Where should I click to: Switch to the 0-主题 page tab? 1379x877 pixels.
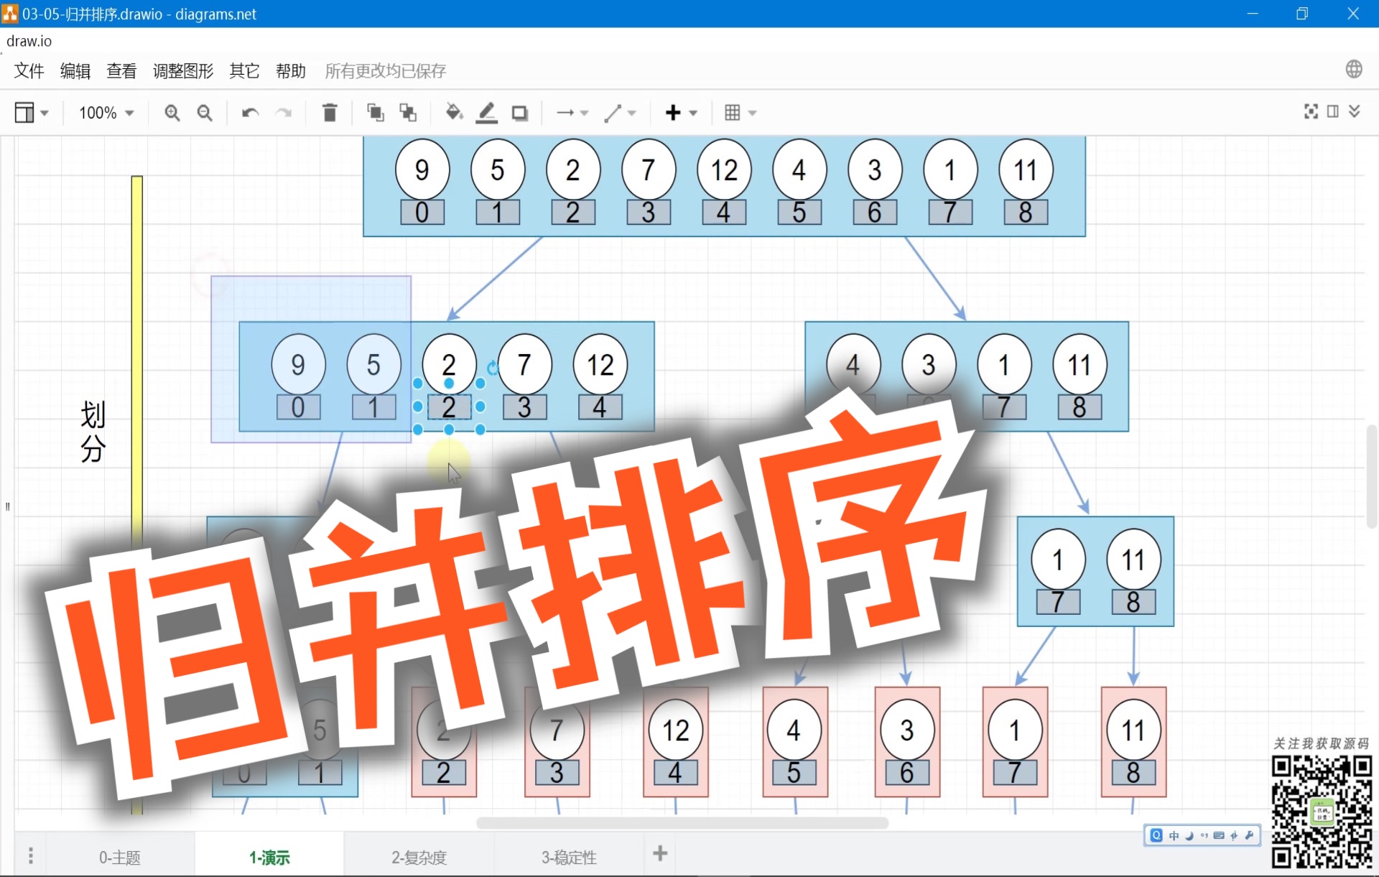tap(120, 857)
